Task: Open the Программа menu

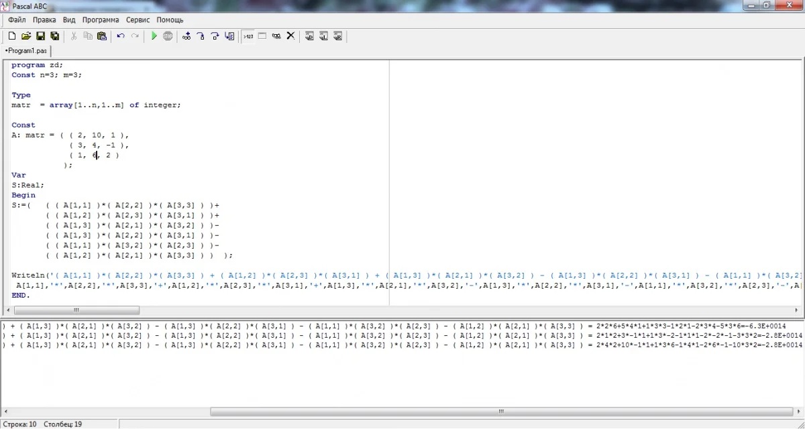Action: tap(101, 20)
